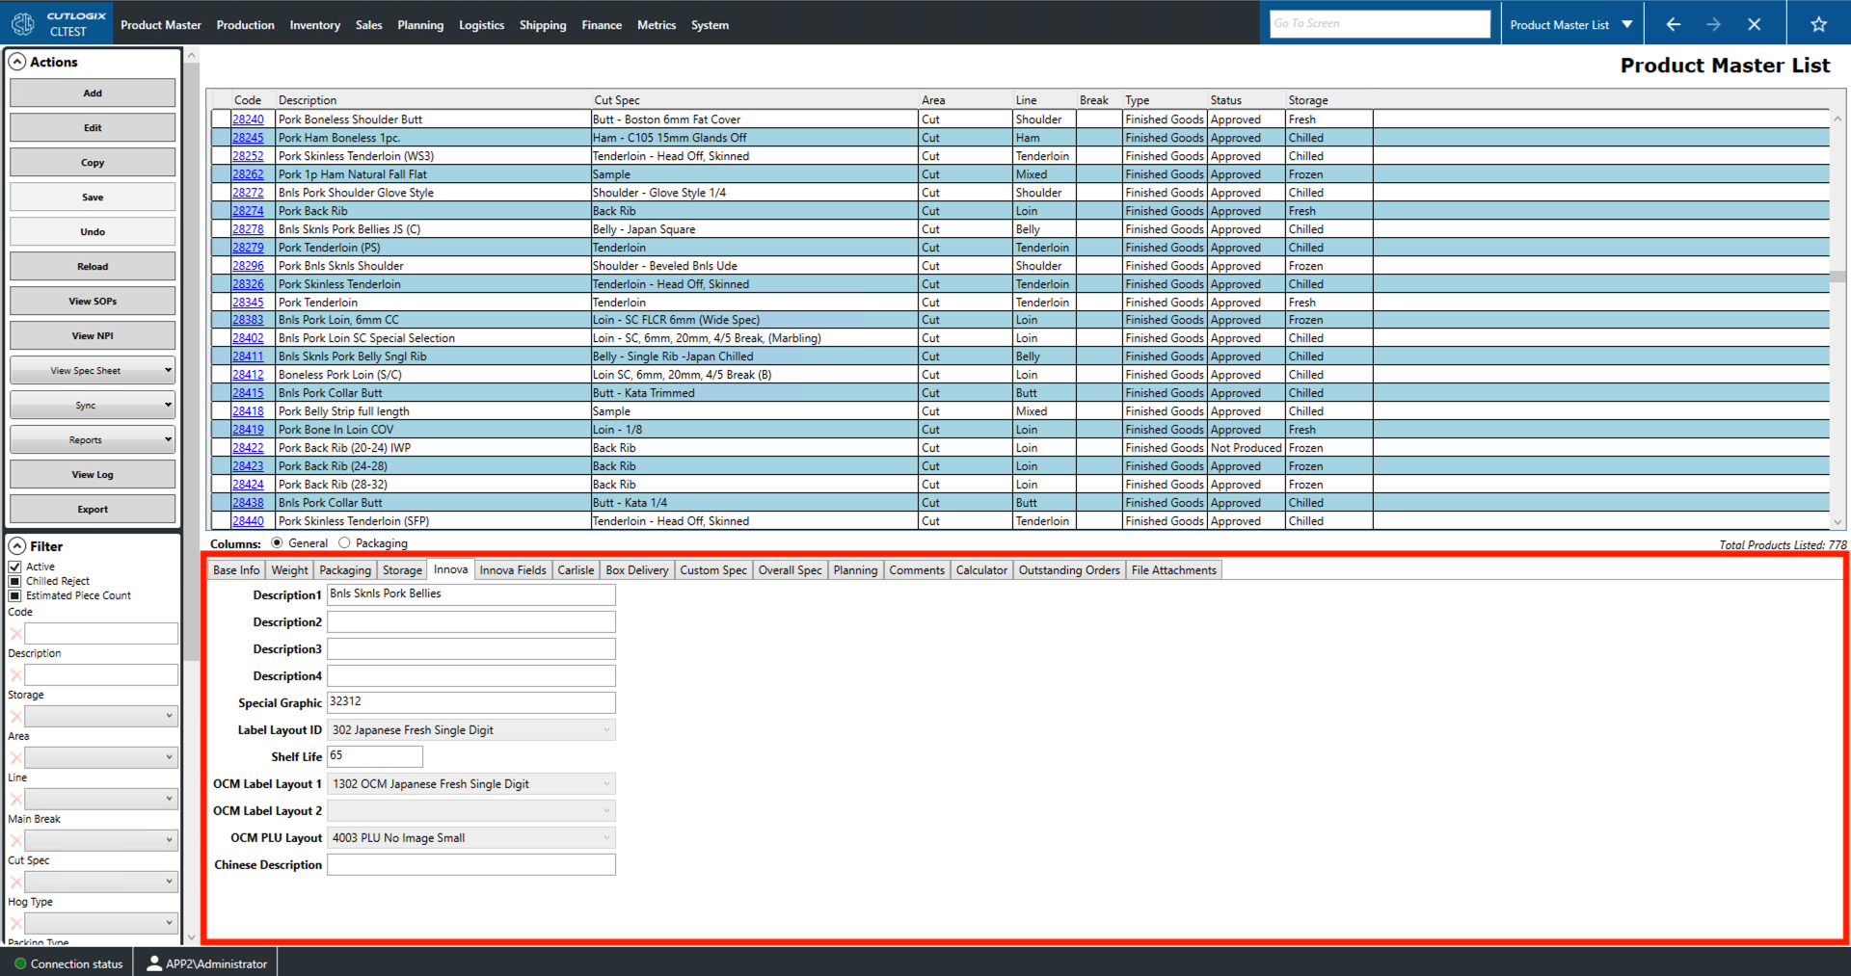The height and width of the screenshot is (976, 1851).
Task: Switch to the Innova Fields tab
Action: pyautogui.click(x=512, y=569)
